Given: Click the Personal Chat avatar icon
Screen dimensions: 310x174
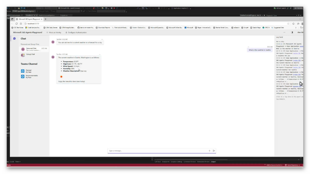Looking at the screenshot, I should point(23,49).
